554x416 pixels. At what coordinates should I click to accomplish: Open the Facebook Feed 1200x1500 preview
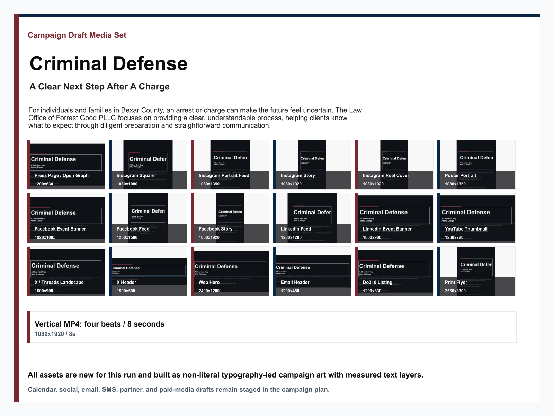148,218
